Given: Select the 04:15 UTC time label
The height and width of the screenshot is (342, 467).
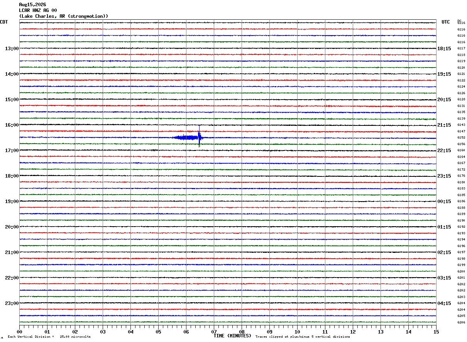Looking at the screenshot, I should click(444, 303).
